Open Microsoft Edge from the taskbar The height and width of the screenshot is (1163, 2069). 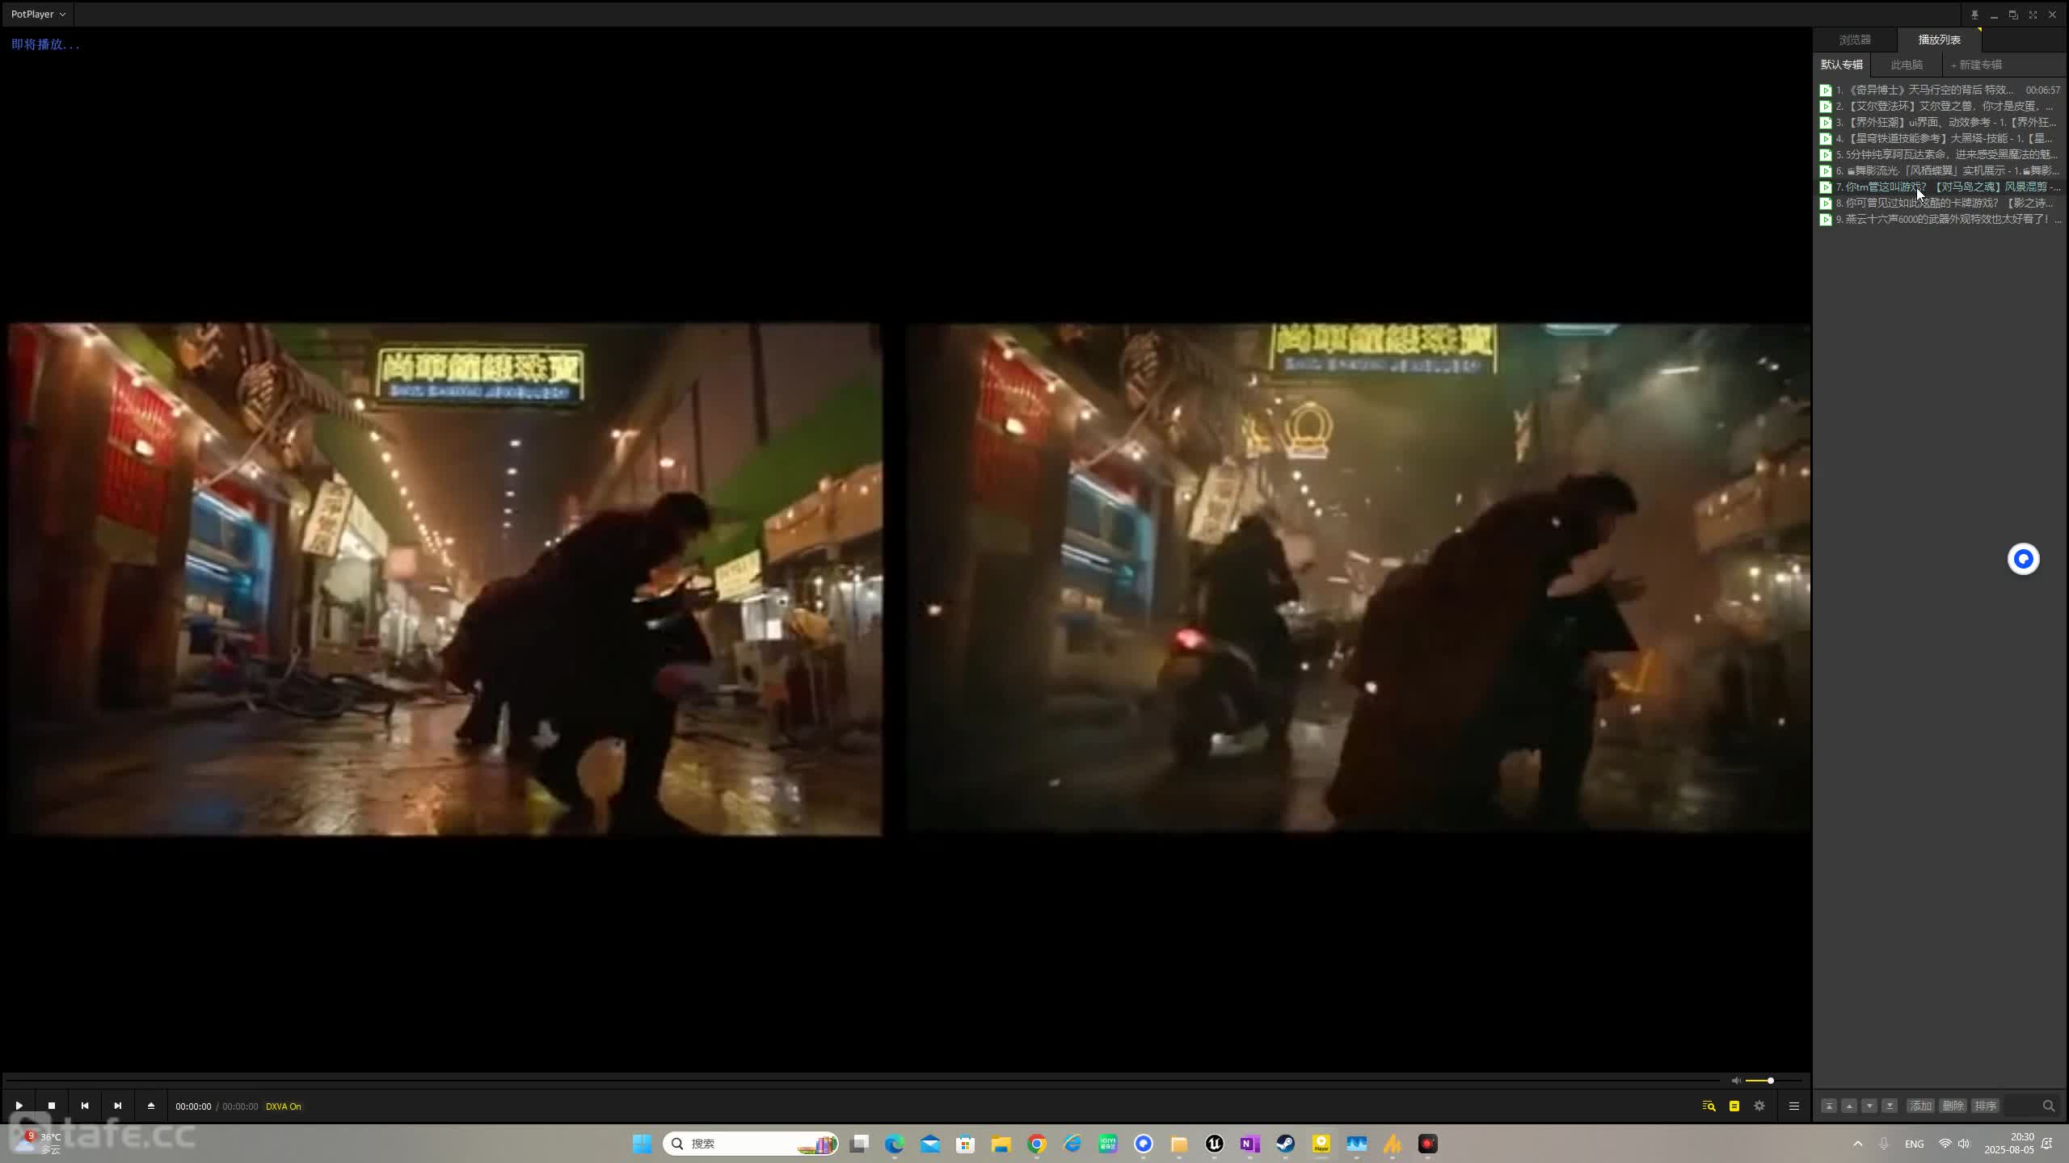894,1144
